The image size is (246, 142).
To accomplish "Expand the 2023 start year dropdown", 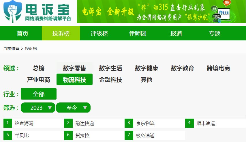I will click(38, 108).
